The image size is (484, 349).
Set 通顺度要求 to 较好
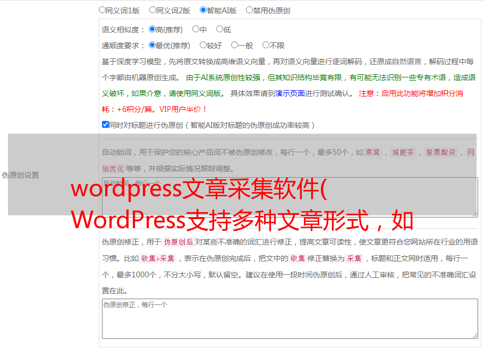point(203,45)
